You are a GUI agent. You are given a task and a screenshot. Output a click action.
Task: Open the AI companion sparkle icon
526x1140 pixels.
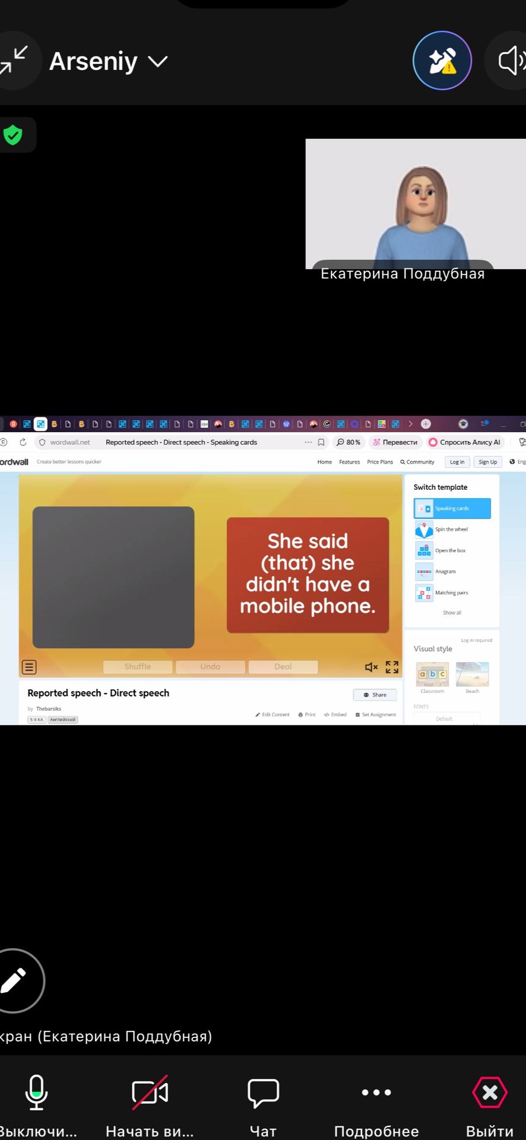click(x=442, y=61)
